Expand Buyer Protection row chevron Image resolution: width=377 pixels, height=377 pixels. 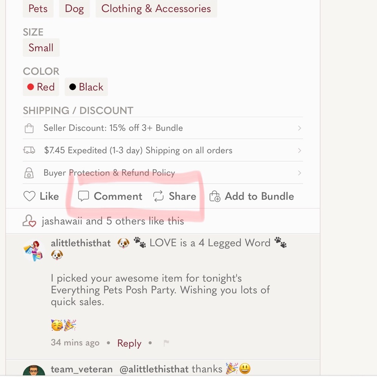299,173
